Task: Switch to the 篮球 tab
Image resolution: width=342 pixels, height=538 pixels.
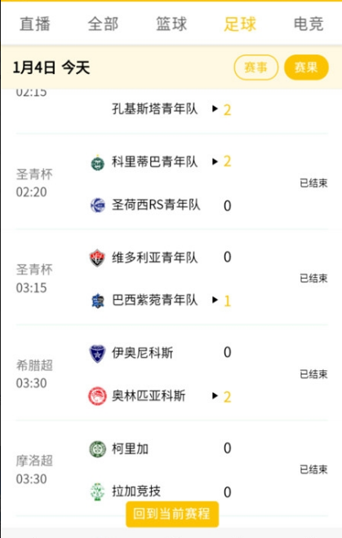Action: click(171, 24)
